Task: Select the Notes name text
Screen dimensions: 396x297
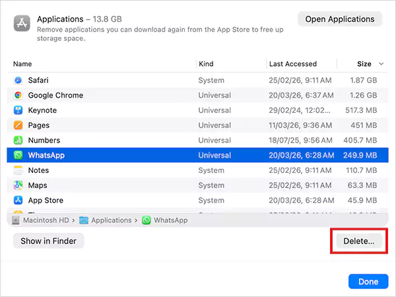Action: 38,170
